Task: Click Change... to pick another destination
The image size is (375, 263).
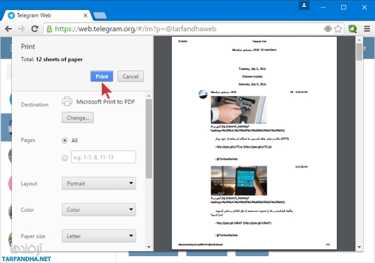Action: (x=77, y=117)
